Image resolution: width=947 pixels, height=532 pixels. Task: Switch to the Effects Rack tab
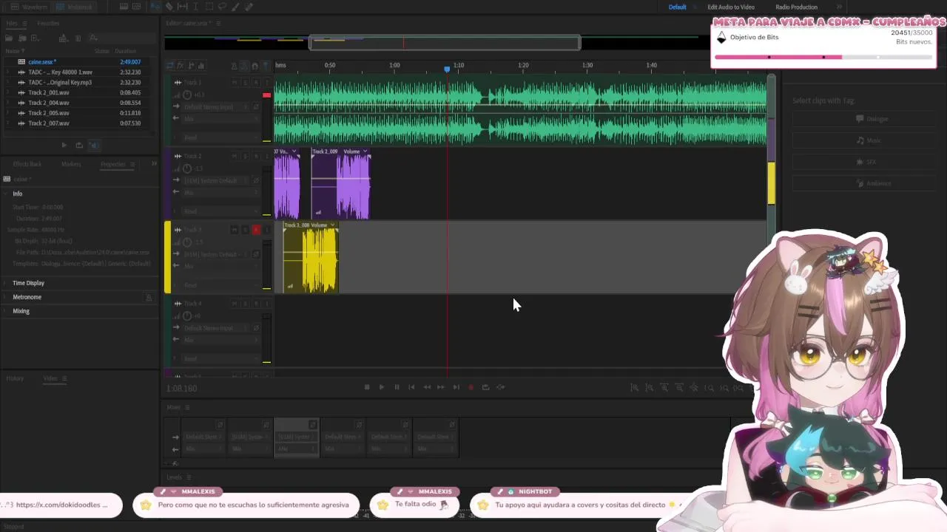point(27,164)
